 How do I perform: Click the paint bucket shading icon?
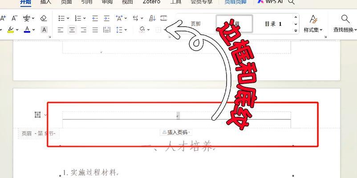click(142, 29)
